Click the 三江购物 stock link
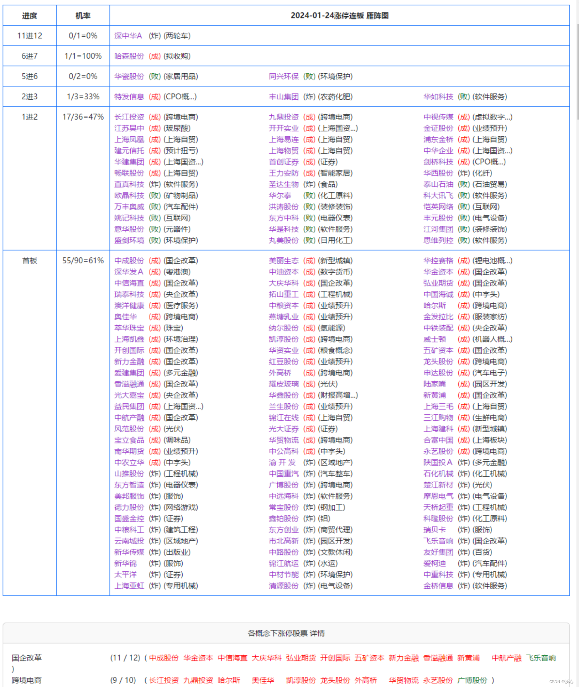This screenshot has width=579, height=687. coord(438,418)
